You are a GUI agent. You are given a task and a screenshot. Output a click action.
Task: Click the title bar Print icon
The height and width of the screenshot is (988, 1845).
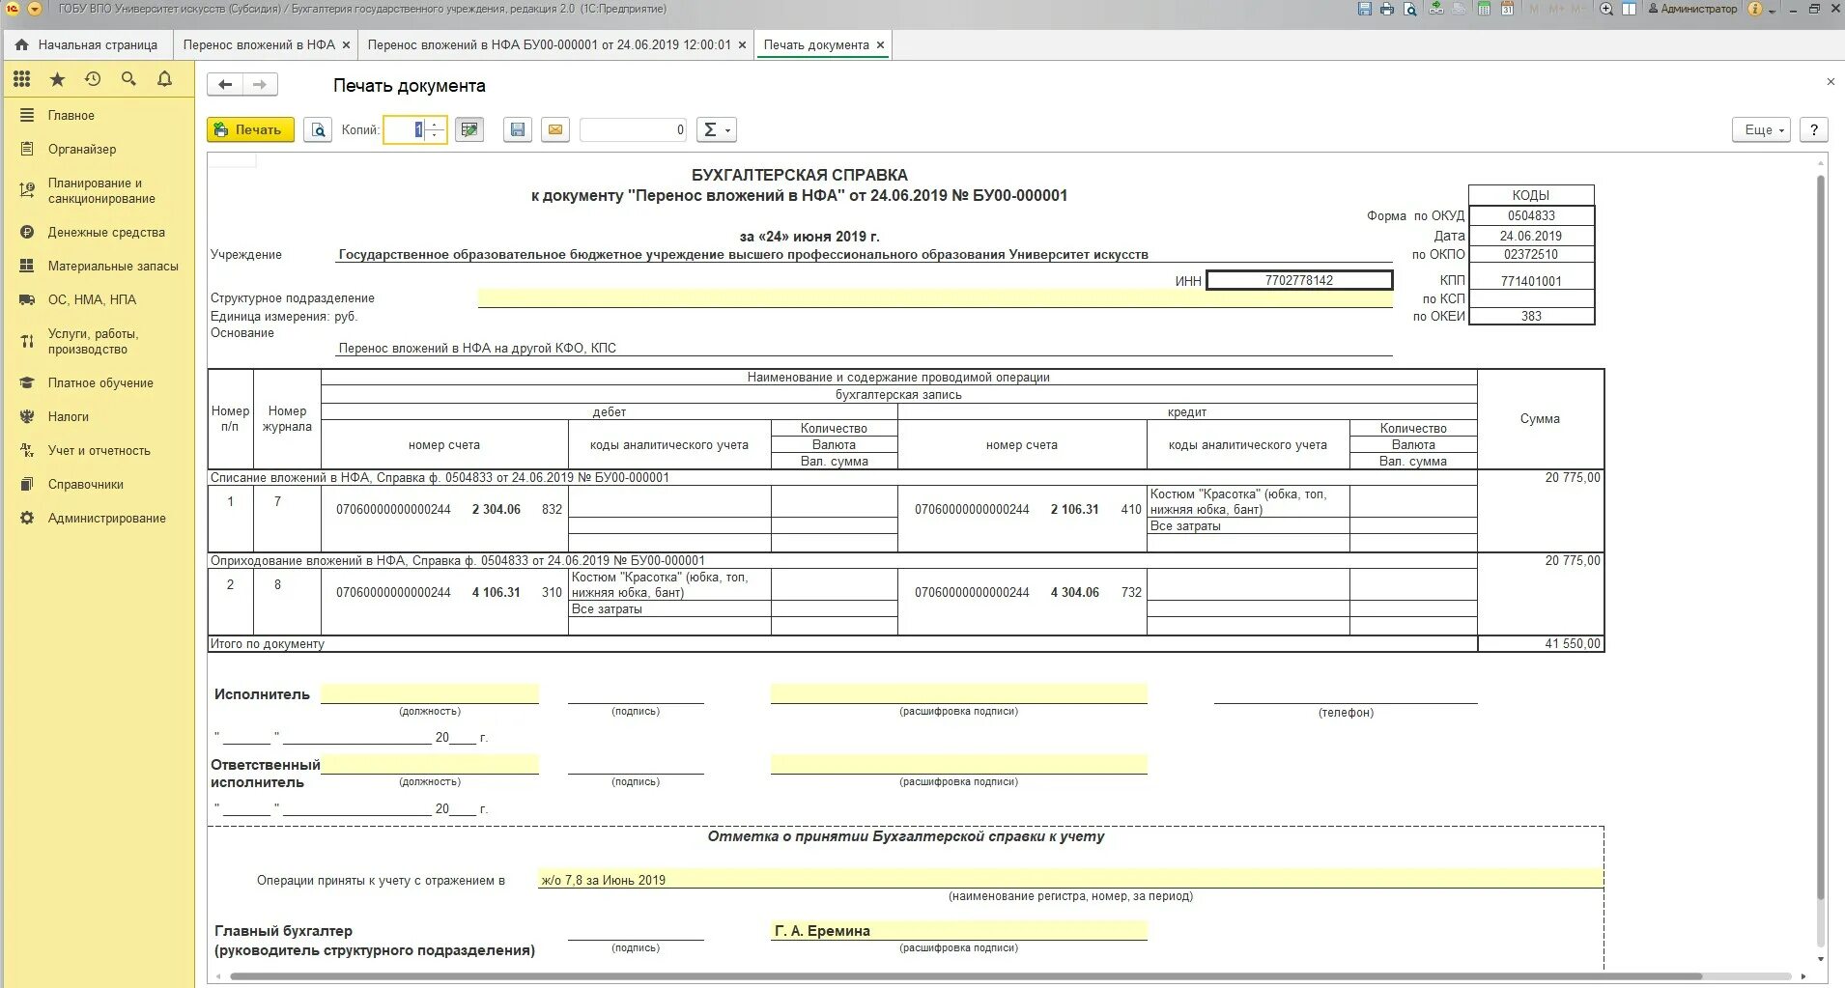(1387, 9)
